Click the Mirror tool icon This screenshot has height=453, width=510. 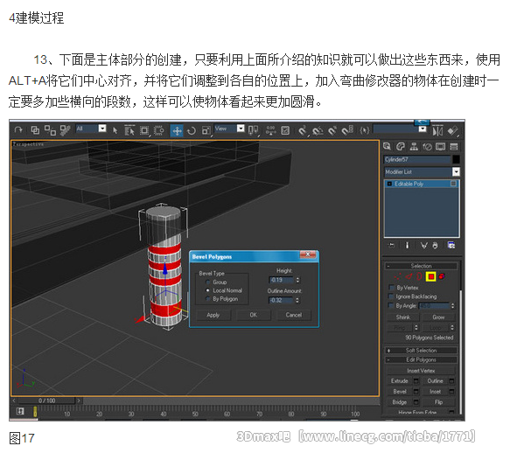click(x=437, y=130)
